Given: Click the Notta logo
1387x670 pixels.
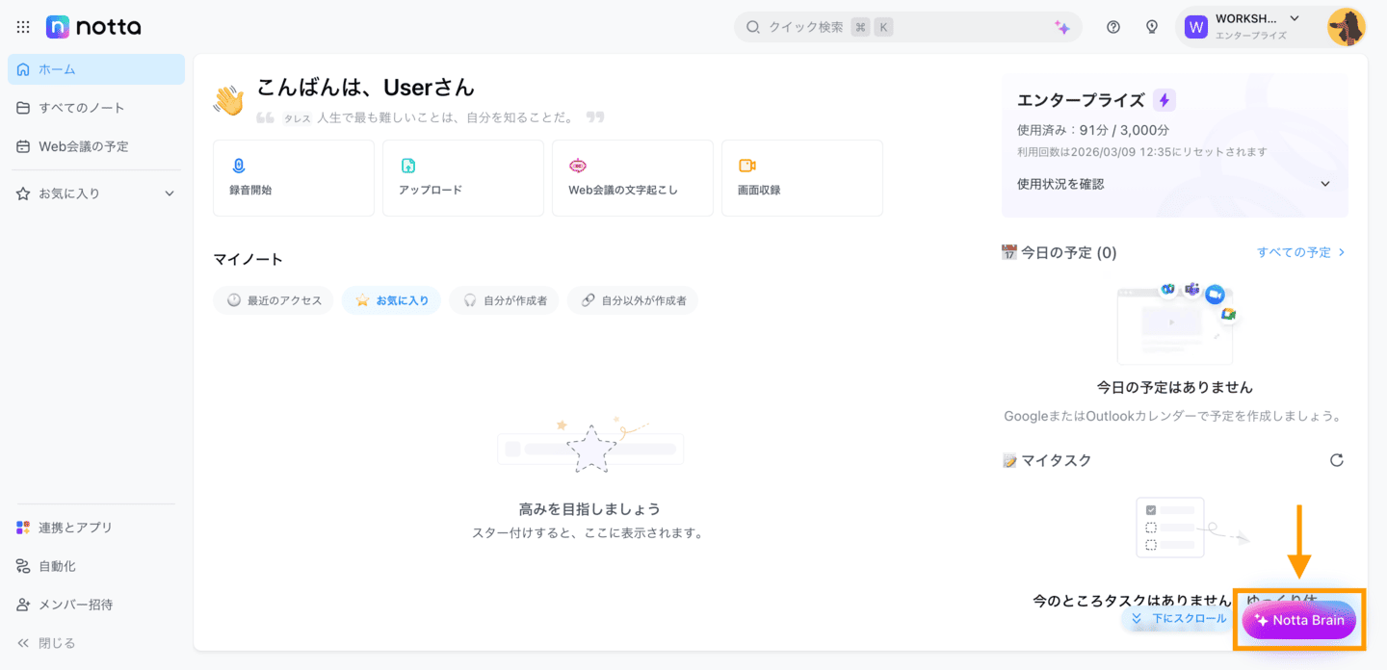Looking at the screenshot, I should click(x=93, y=27).
